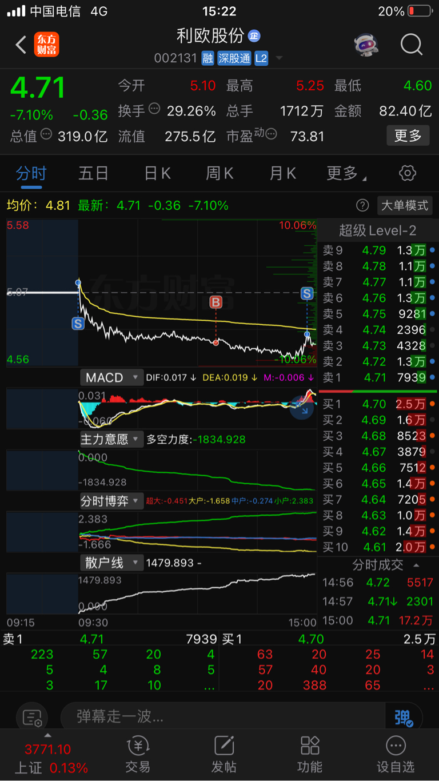The width and height of the screenshot is (439, 781).
Task: Tap the 融 margin badge
Action: pos(208,58)
